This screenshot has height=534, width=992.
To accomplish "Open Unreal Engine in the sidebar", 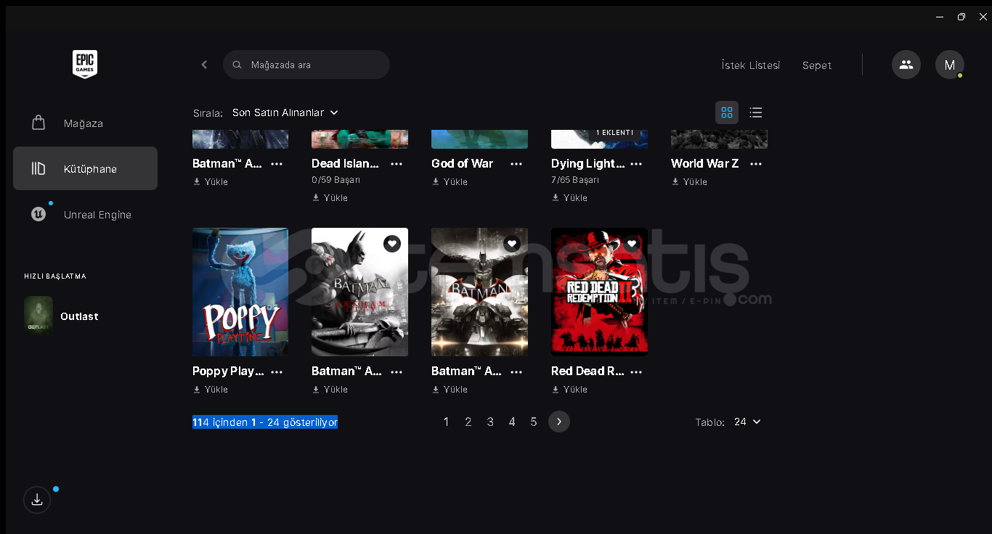I will [85, 214].
